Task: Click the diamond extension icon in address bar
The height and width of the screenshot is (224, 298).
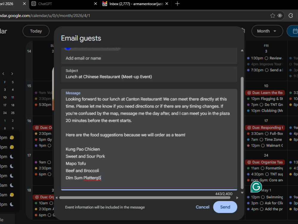Action: pos(280,16)
